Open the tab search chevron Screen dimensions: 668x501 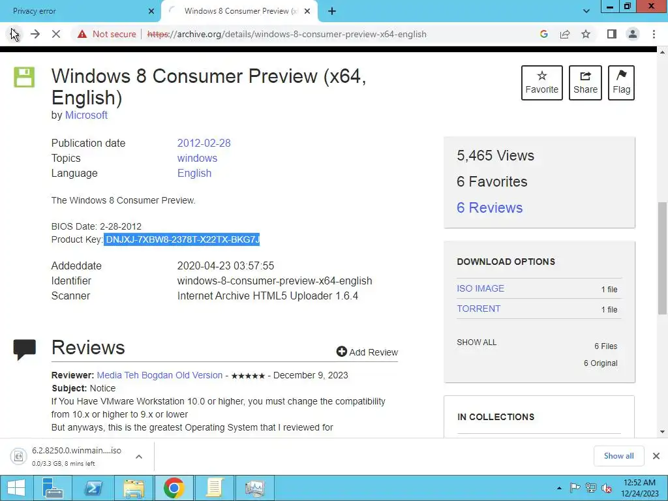[586, 11]
